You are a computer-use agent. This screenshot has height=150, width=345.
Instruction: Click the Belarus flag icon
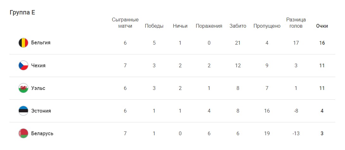click(23, 133)
